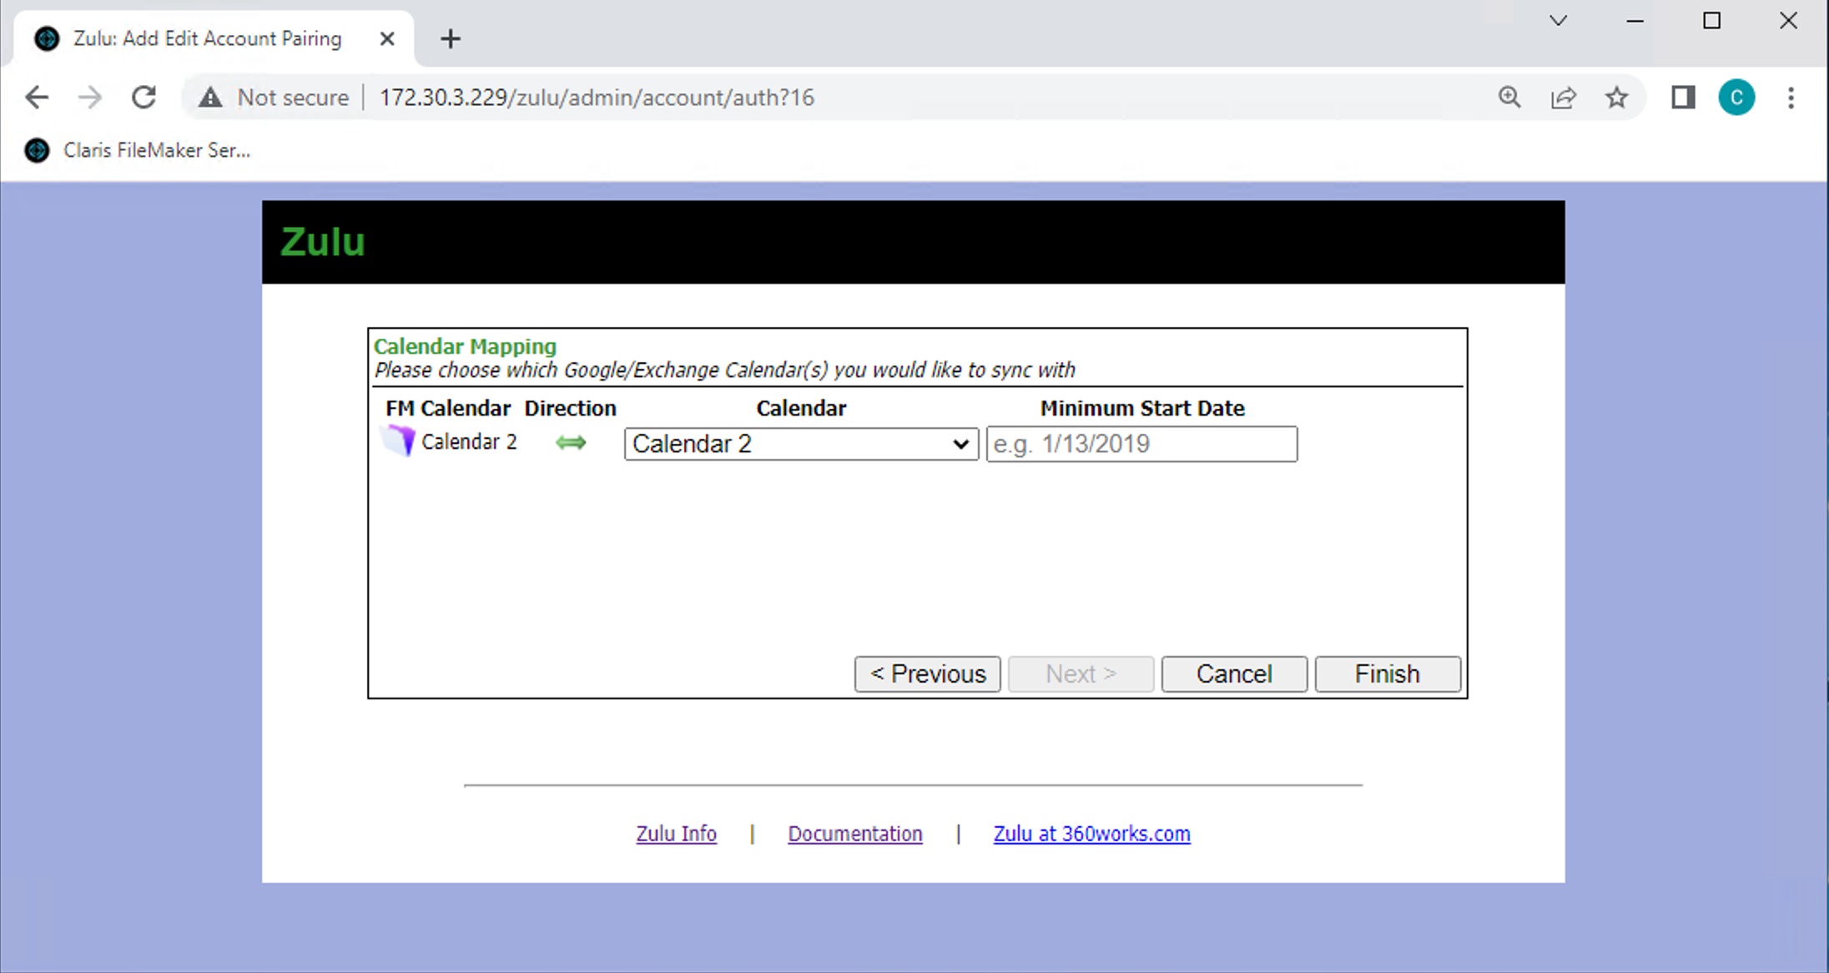
Task: Open a new browser tab
Action: tap(451, 38)
